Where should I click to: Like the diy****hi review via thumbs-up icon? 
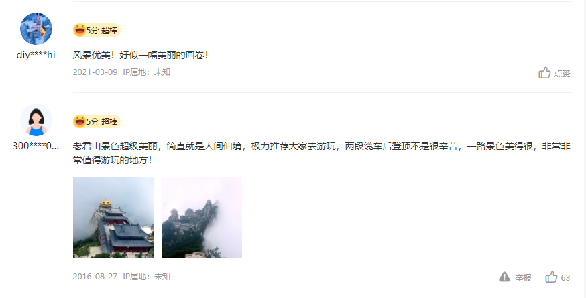coord(544,73)
